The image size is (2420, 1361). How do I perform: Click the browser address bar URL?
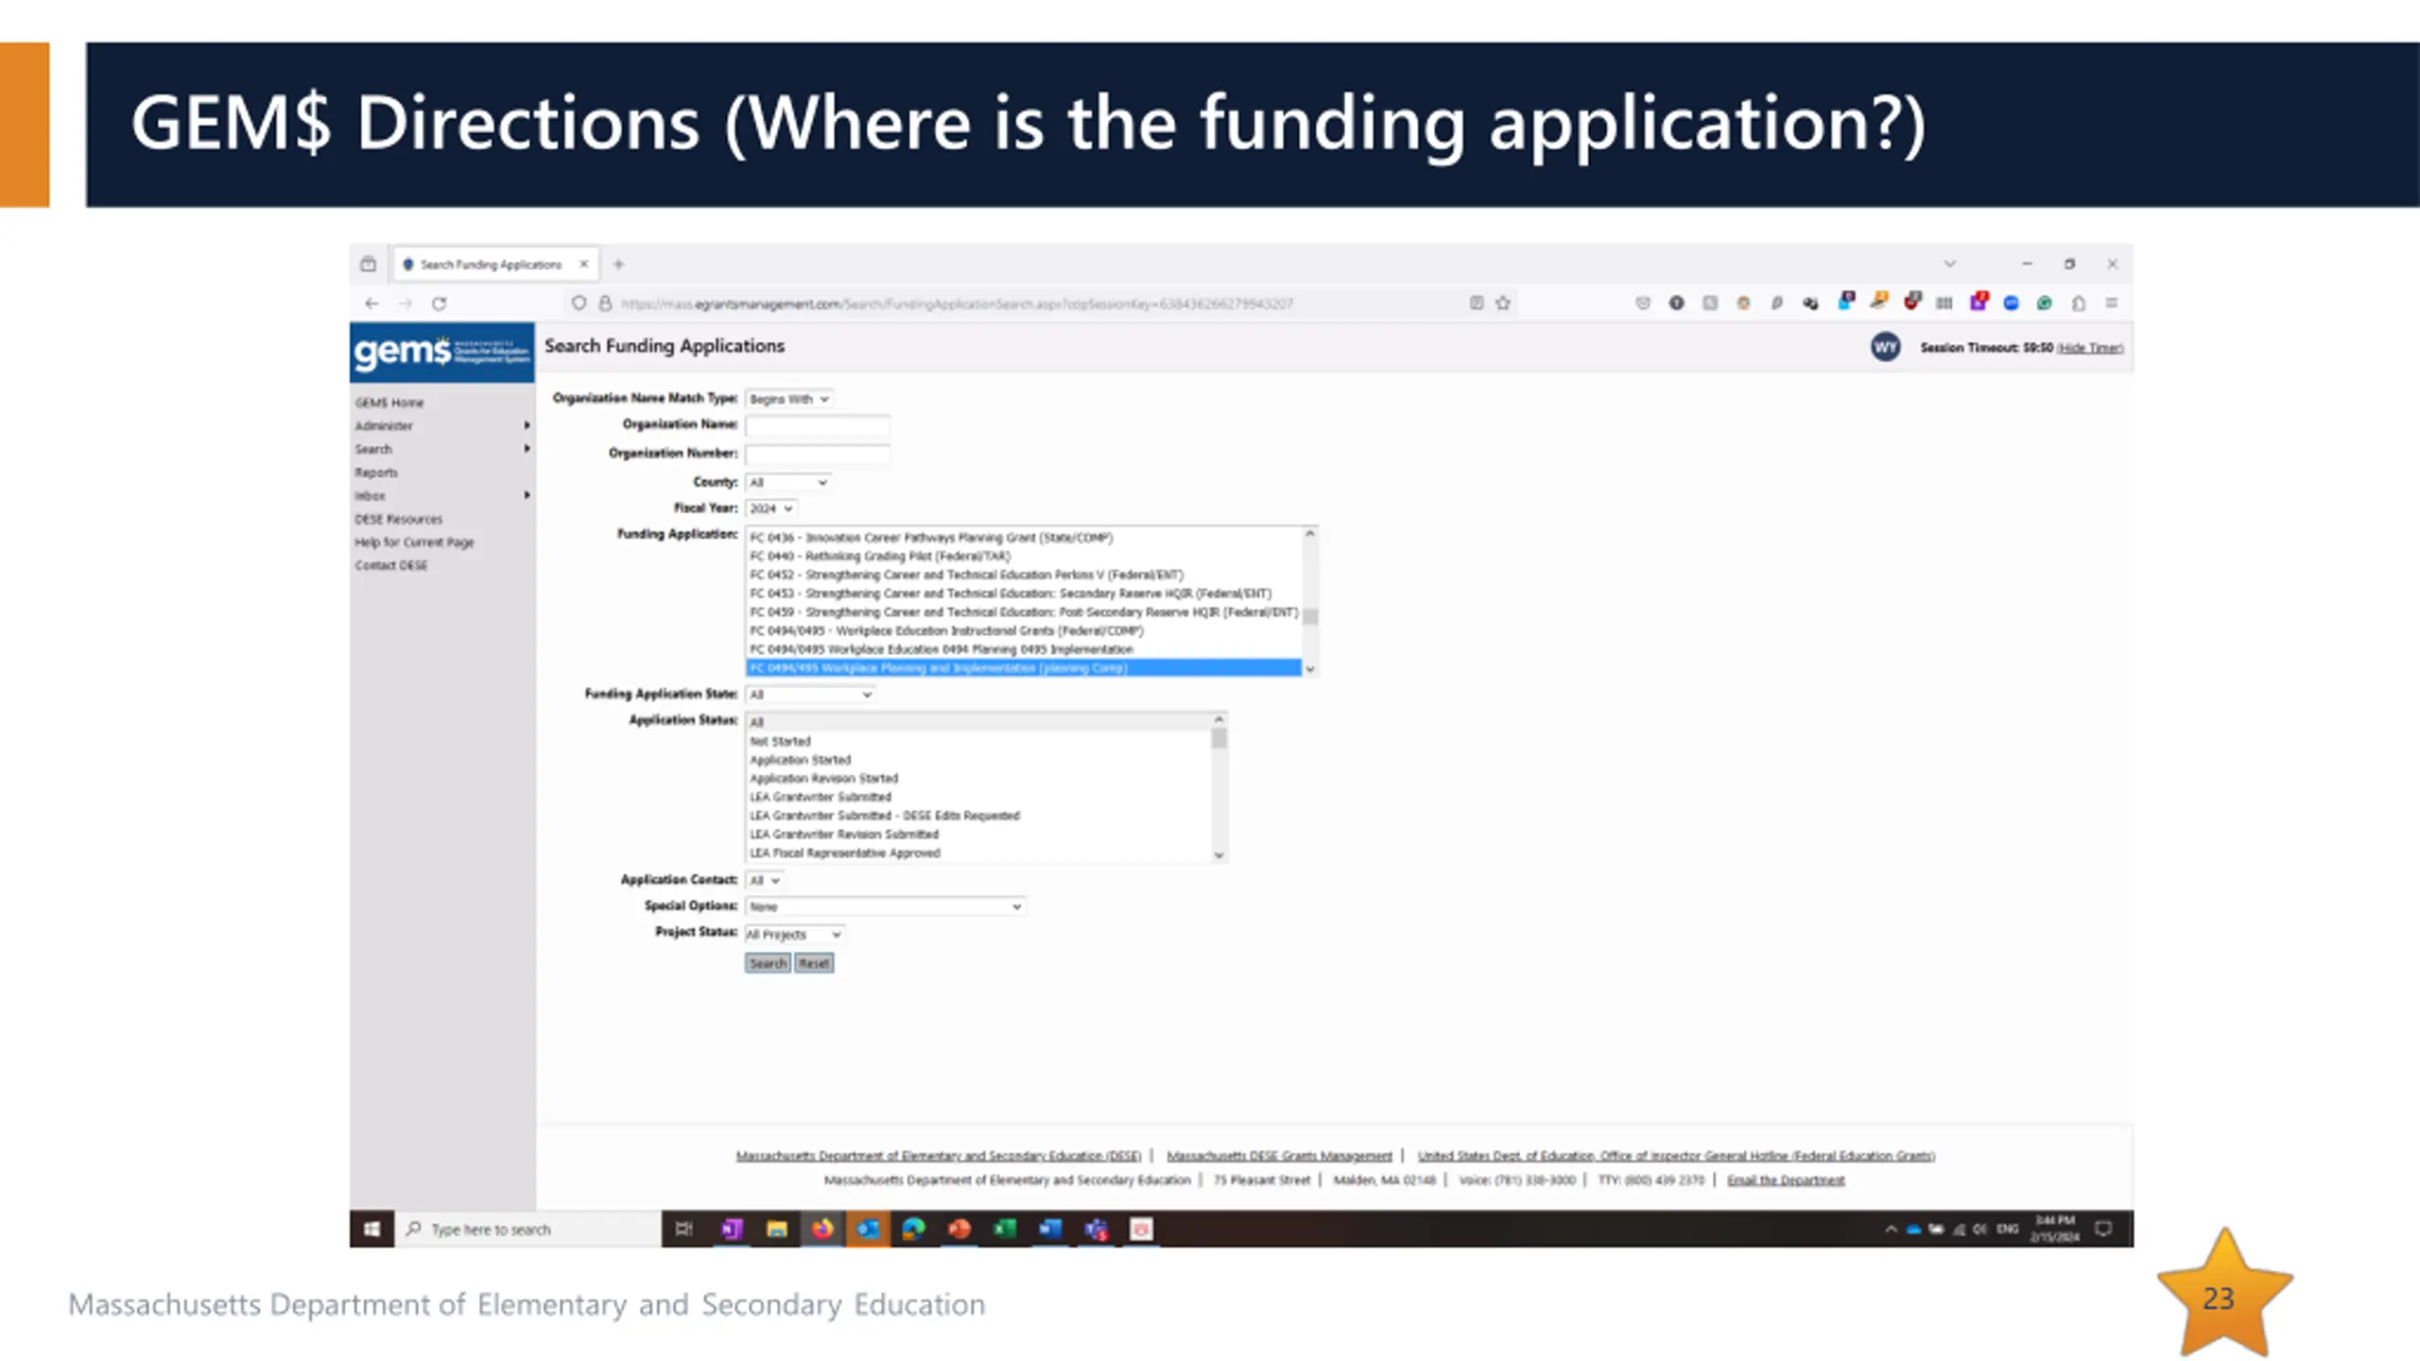coord(957,303)
